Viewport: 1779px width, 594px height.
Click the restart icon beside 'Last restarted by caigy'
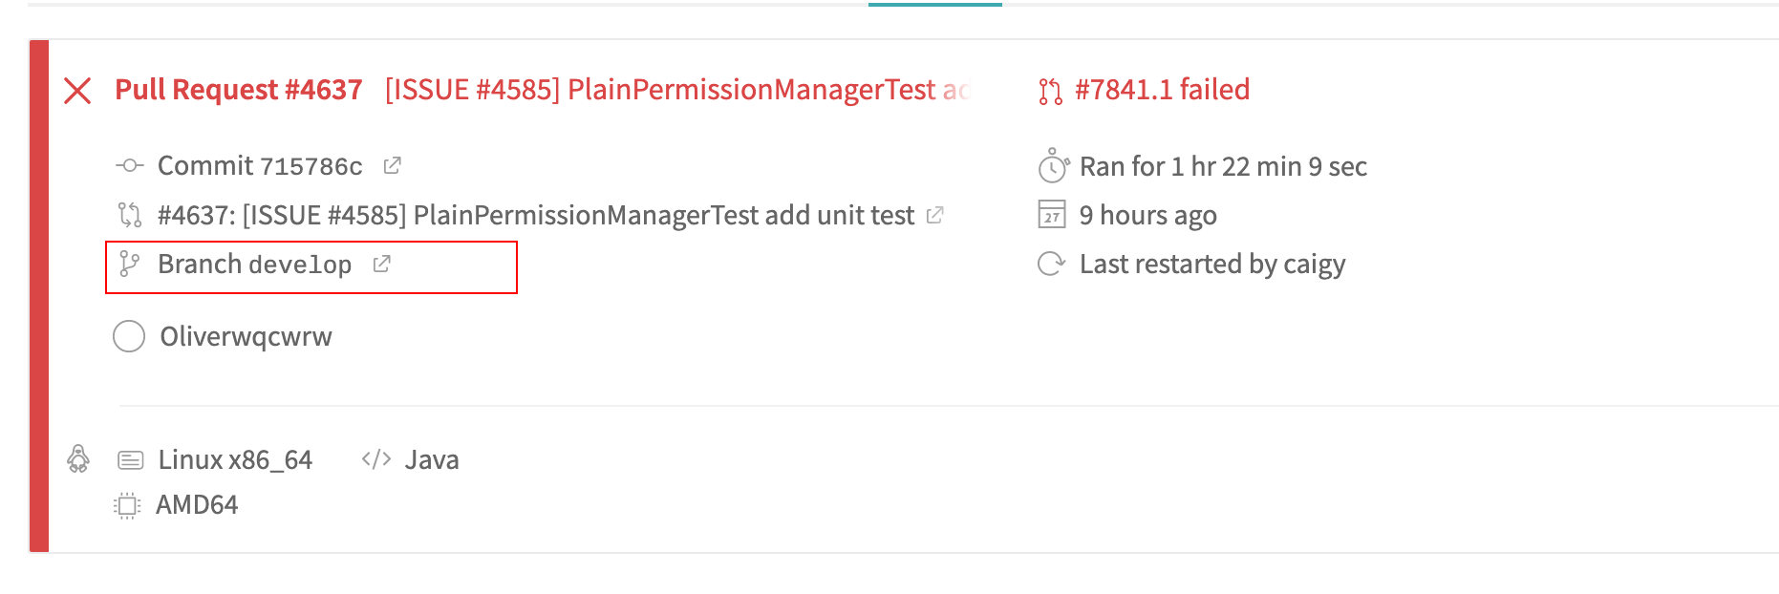click(x=1051, y=264)
